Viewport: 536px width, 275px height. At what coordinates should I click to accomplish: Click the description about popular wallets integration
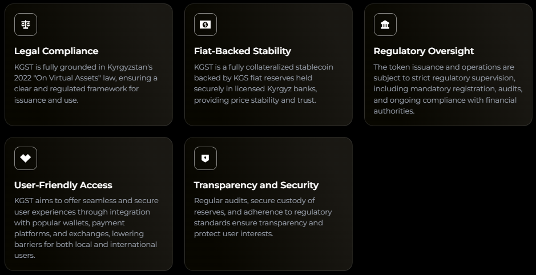tap(86, 228)
